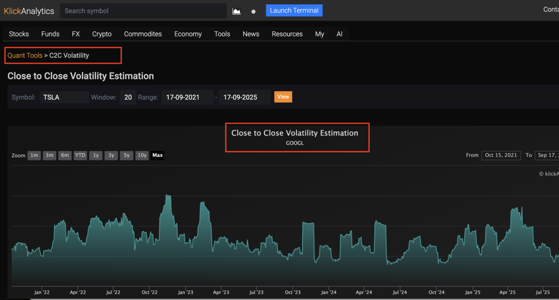This screenshot has height=300, width=559.
Task: Open the Economy menu
Action: click(188, 34)
